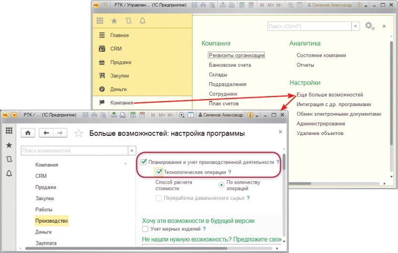
Task: Open the gear settings icon next to the search field
Action: click(x=369, y=26)
